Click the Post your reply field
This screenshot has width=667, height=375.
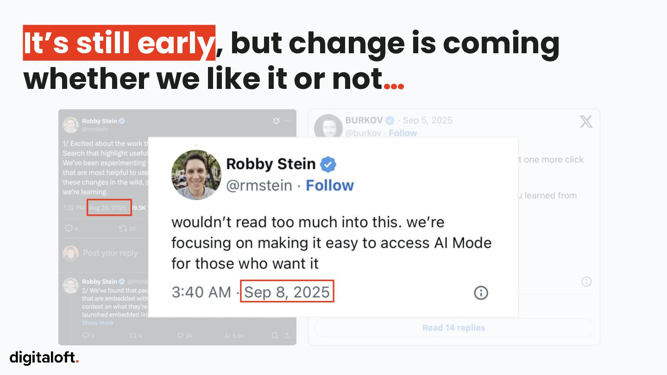coord(110,253)
